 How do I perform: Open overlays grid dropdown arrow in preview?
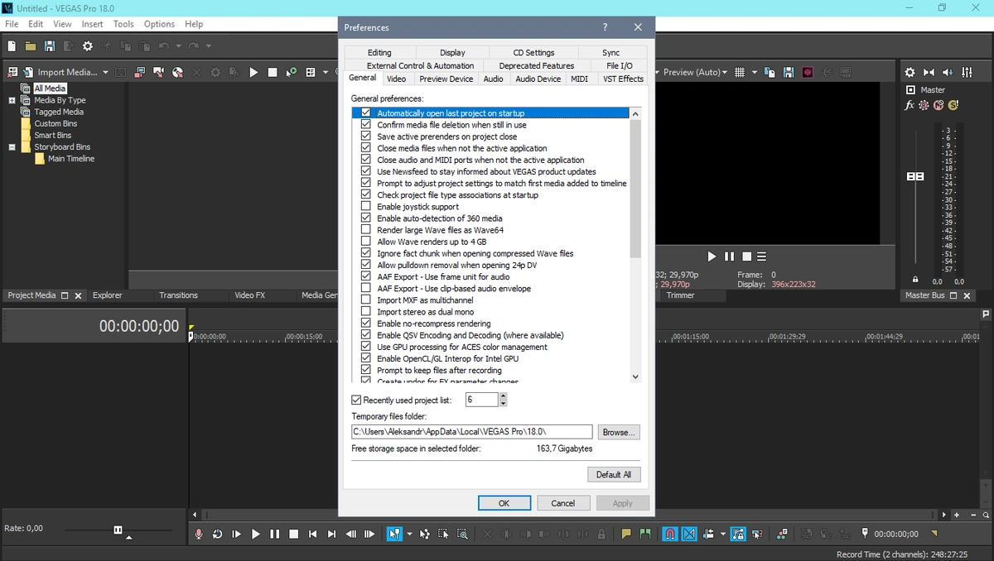click(x=754, y=72)
